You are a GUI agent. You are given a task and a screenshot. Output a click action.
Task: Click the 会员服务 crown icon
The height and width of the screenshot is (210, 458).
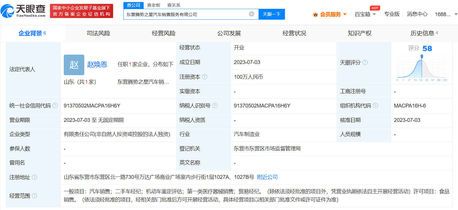315,14
